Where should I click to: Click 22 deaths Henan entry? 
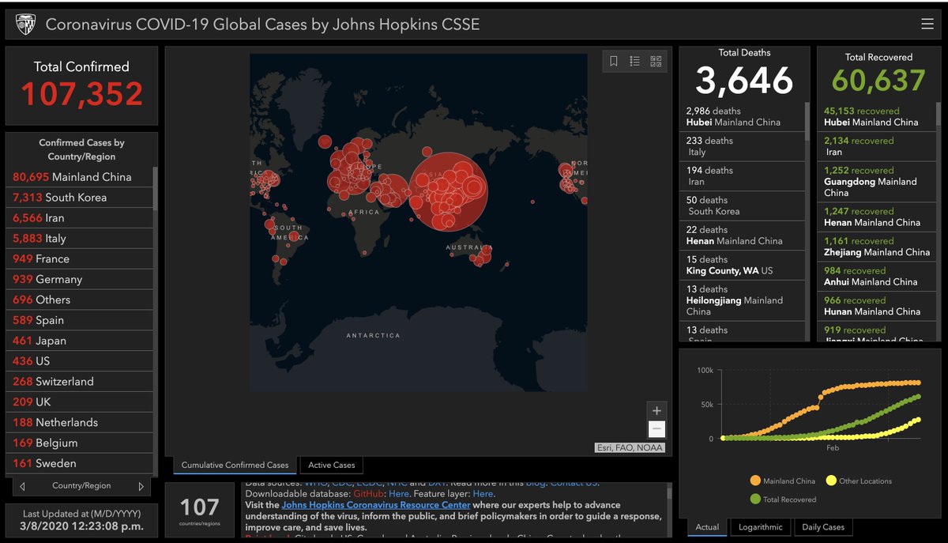[742, 236]
